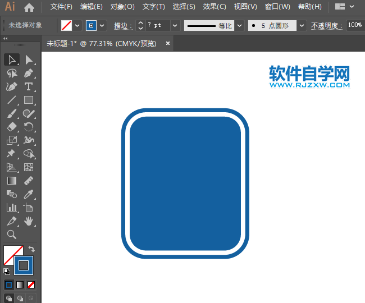Expand the 5 点圆形 brush dropdown
365x303 pixels.
tap(302, 26)
